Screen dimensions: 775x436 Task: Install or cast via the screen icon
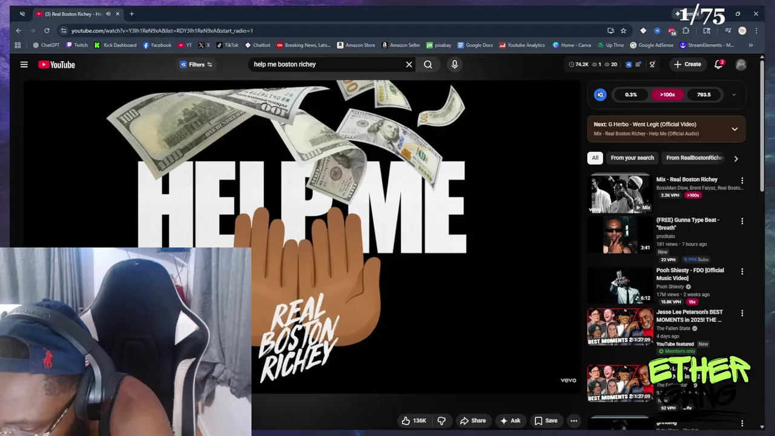[x=610, y=30]
